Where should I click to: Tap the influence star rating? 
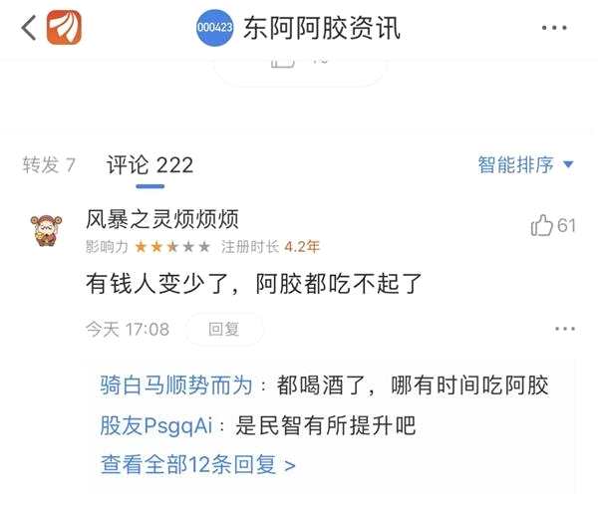[x=172, y=247]
